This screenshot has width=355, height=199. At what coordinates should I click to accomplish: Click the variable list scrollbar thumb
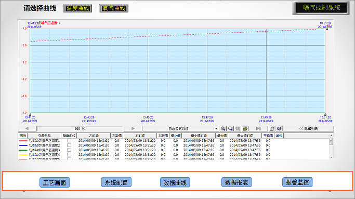click(331, 141)
